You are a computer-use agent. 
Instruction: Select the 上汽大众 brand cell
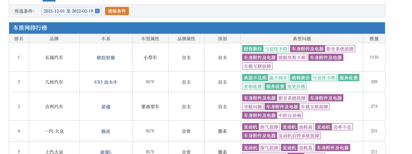pos(54,152)
